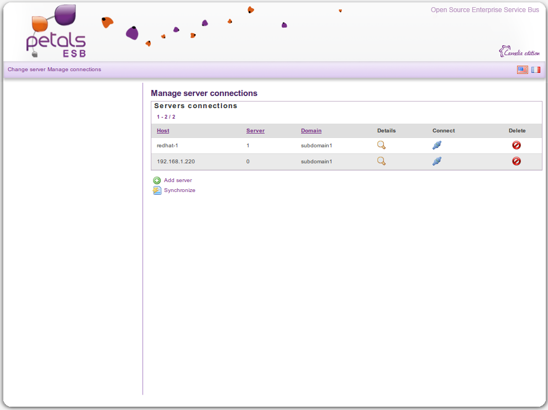548x410 pixels.
Task: Click the Add server link text
Action: coord(178,180)
